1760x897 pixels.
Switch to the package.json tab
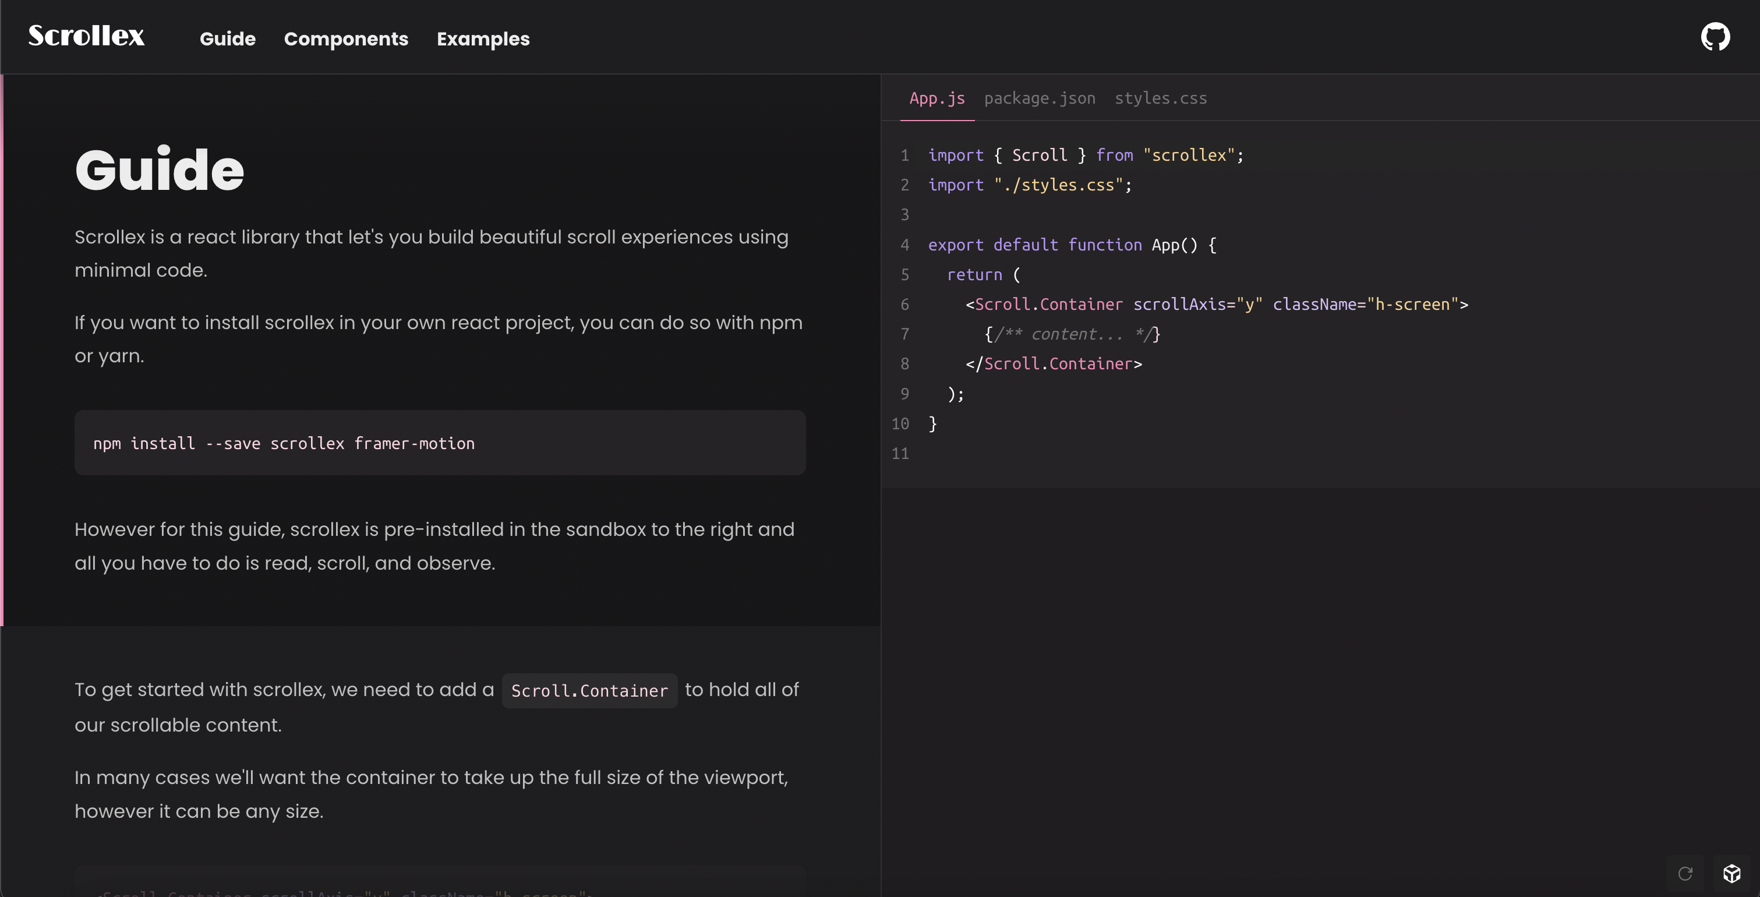point(1039,98)
